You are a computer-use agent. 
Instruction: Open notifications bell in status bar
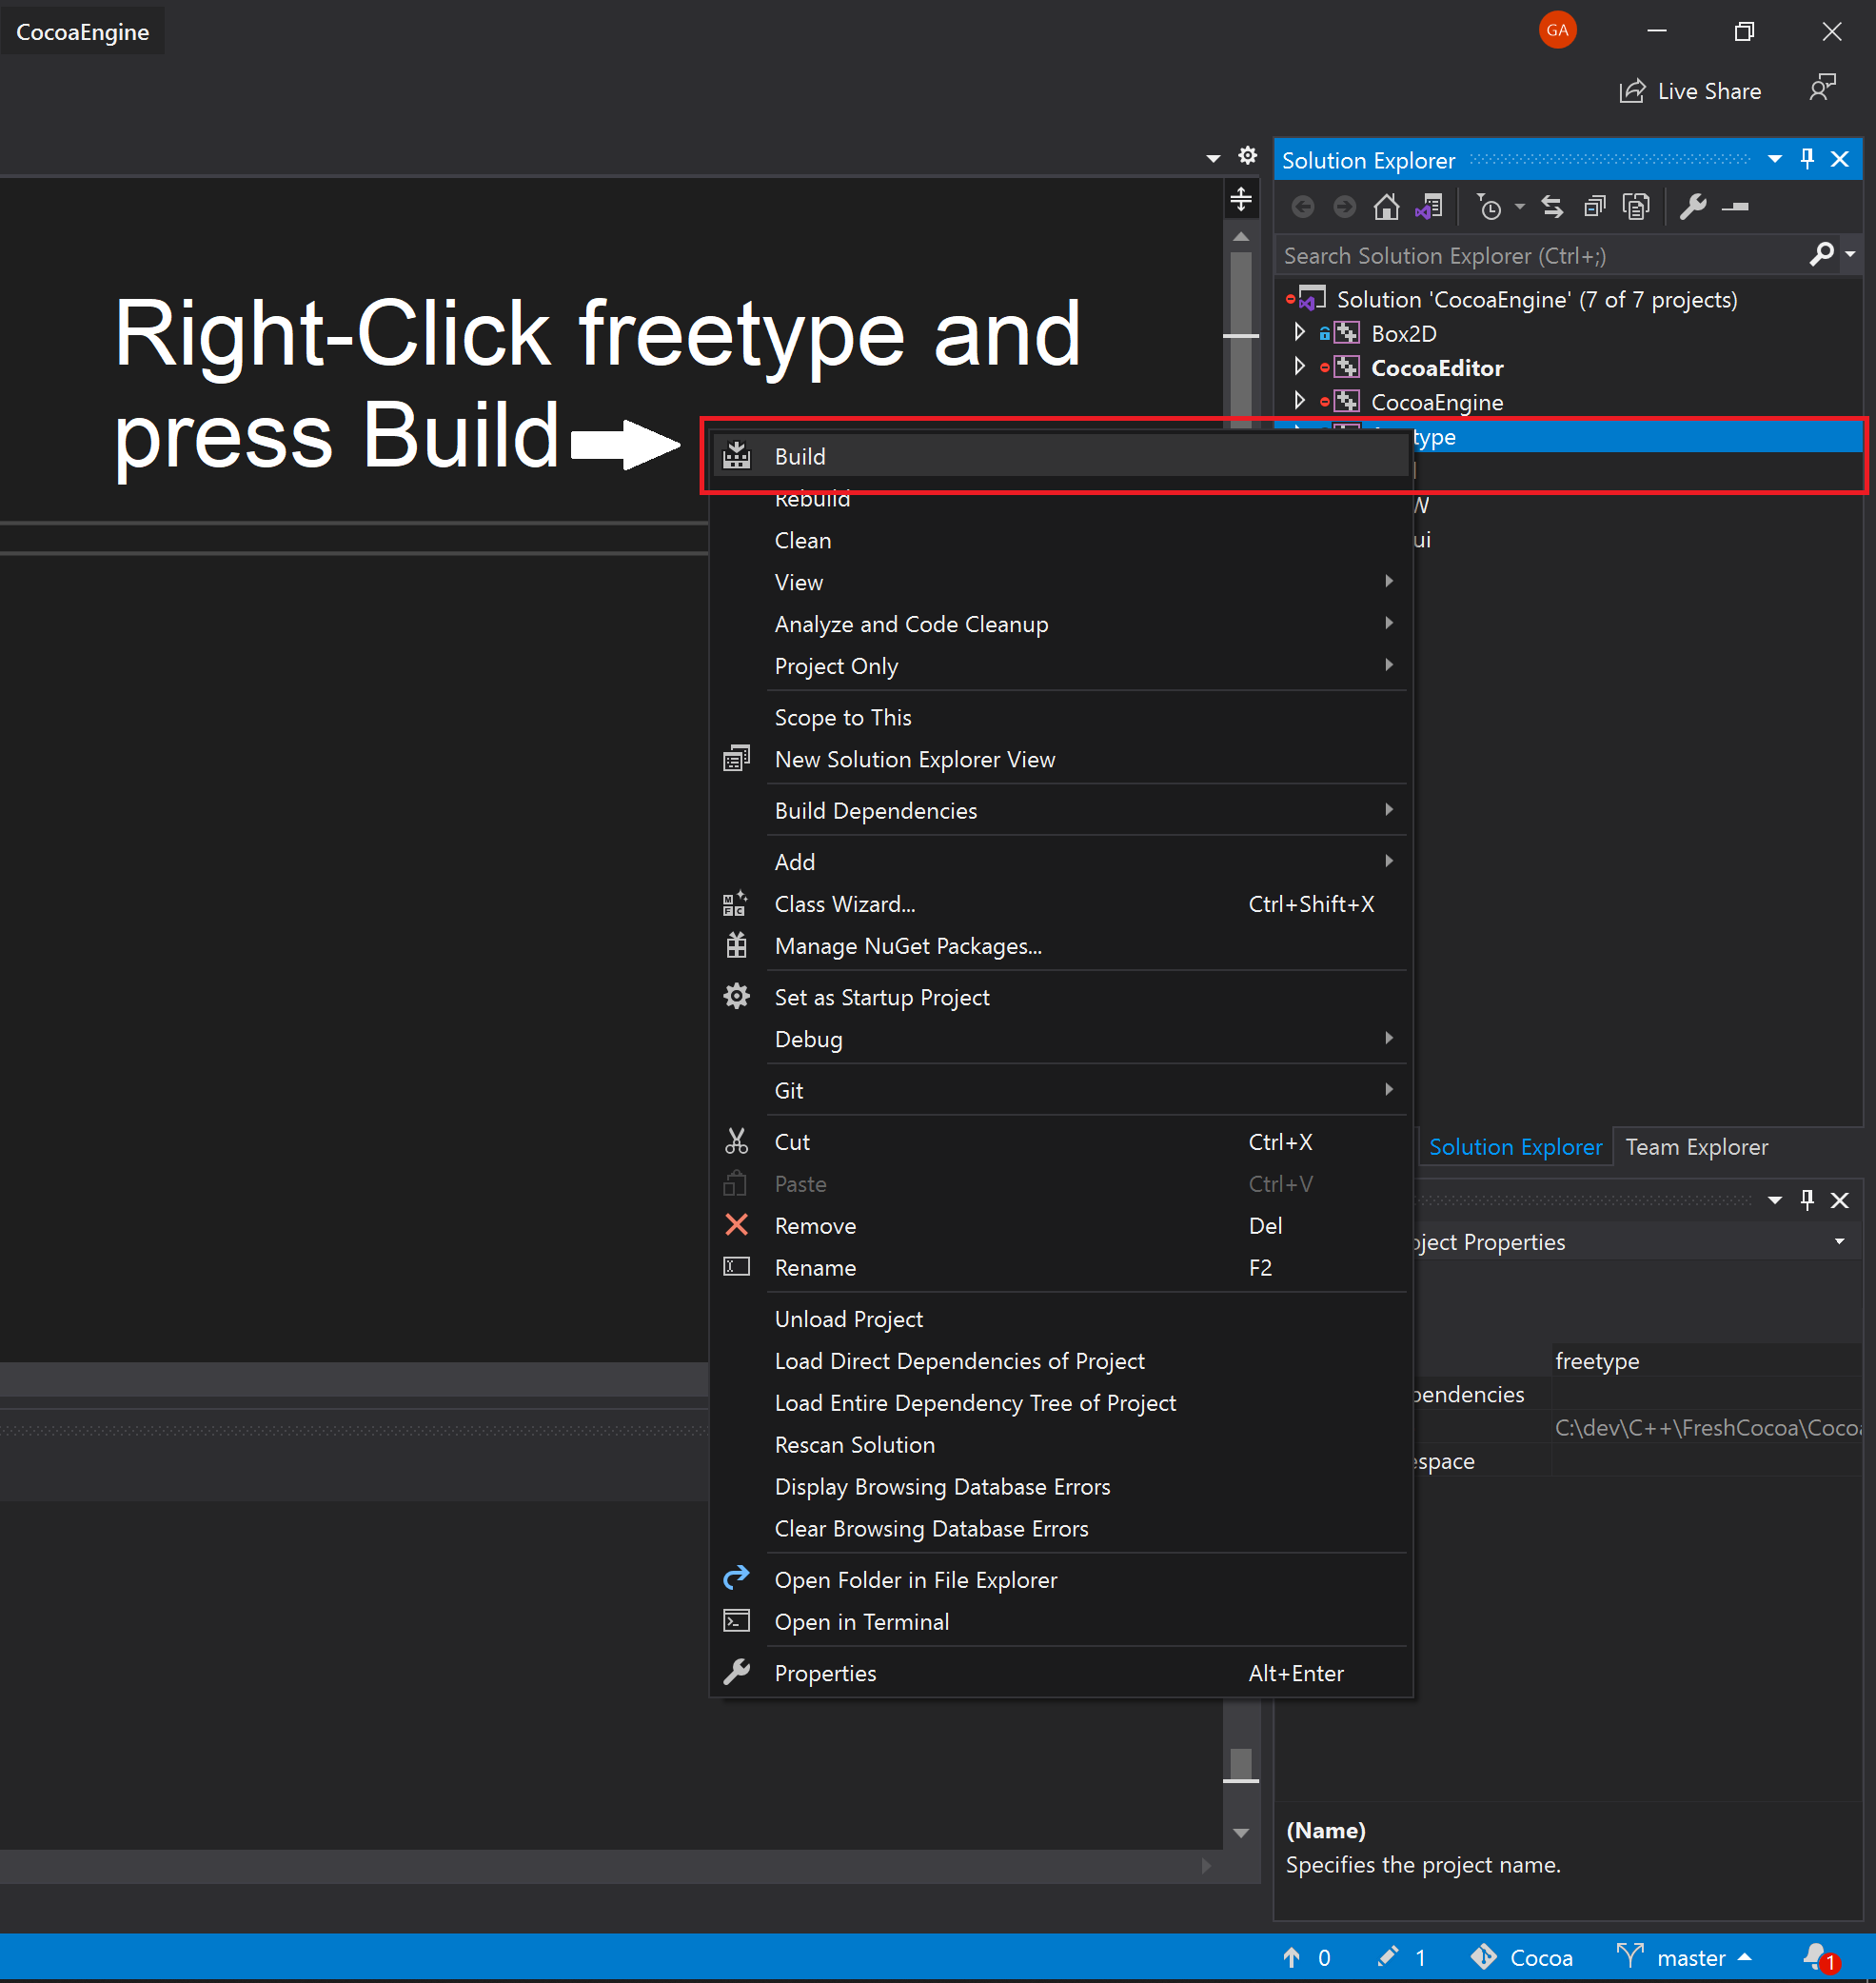[x=1819, y=1957]
